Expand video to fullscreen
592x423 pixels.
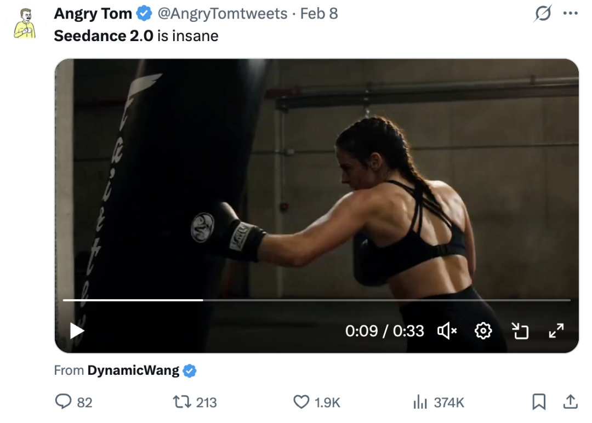(556, 330)
